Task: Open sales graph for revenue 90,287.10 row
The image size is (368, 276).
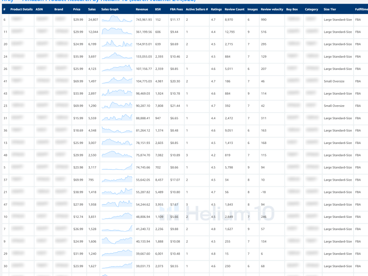Action: [117, 105]
